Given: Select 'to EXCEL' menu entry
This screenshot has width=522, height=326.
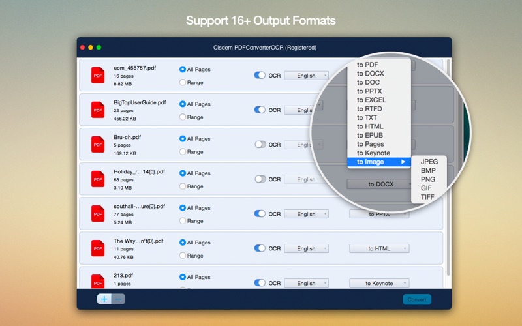Looking at the screenshot, I should 379,100.
